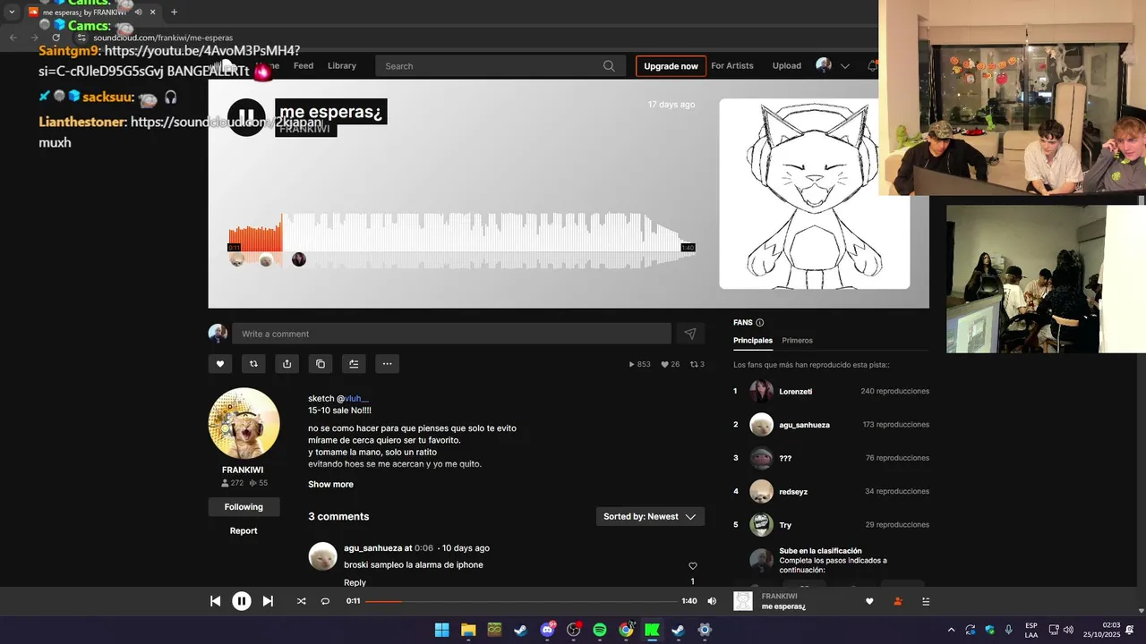This screenshot has height=644, width=1146.
Task: Open fan Try's profile
Action: pyautogui.click(x=785, y=525)
